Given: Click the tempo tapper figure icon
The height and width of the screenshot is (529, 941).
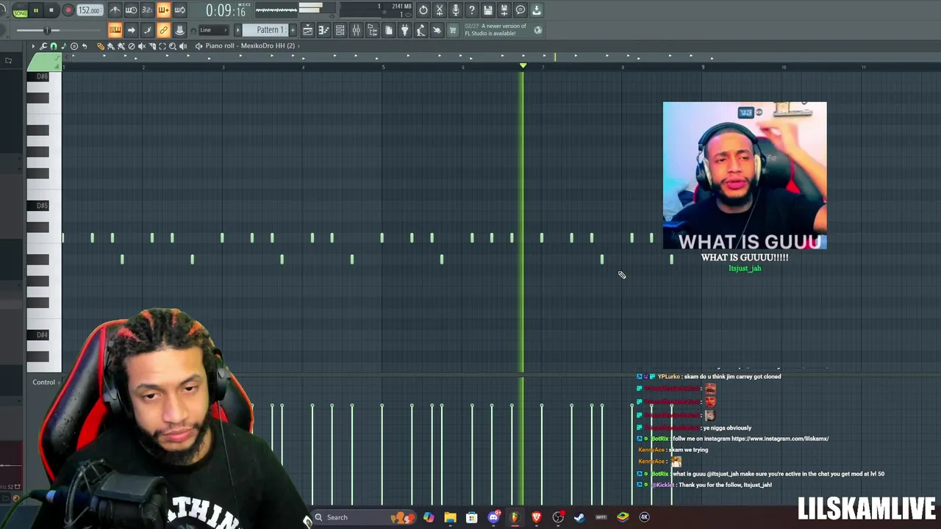Looking at the screenshot, I should coord(421,30).
